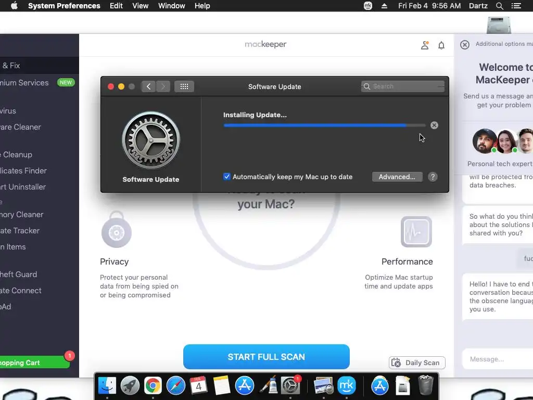
Task: Open the Apple menu
Action: (14, 6)
